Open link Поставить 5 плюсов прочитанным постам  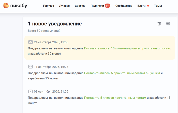(115, 98)
